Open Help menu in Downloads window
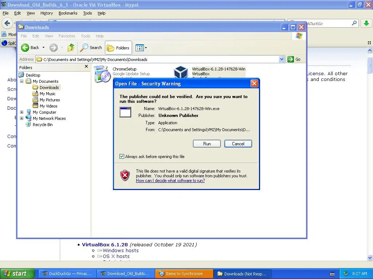The width and height of the screenshot is (373, 279). click(x=100, y=36)
